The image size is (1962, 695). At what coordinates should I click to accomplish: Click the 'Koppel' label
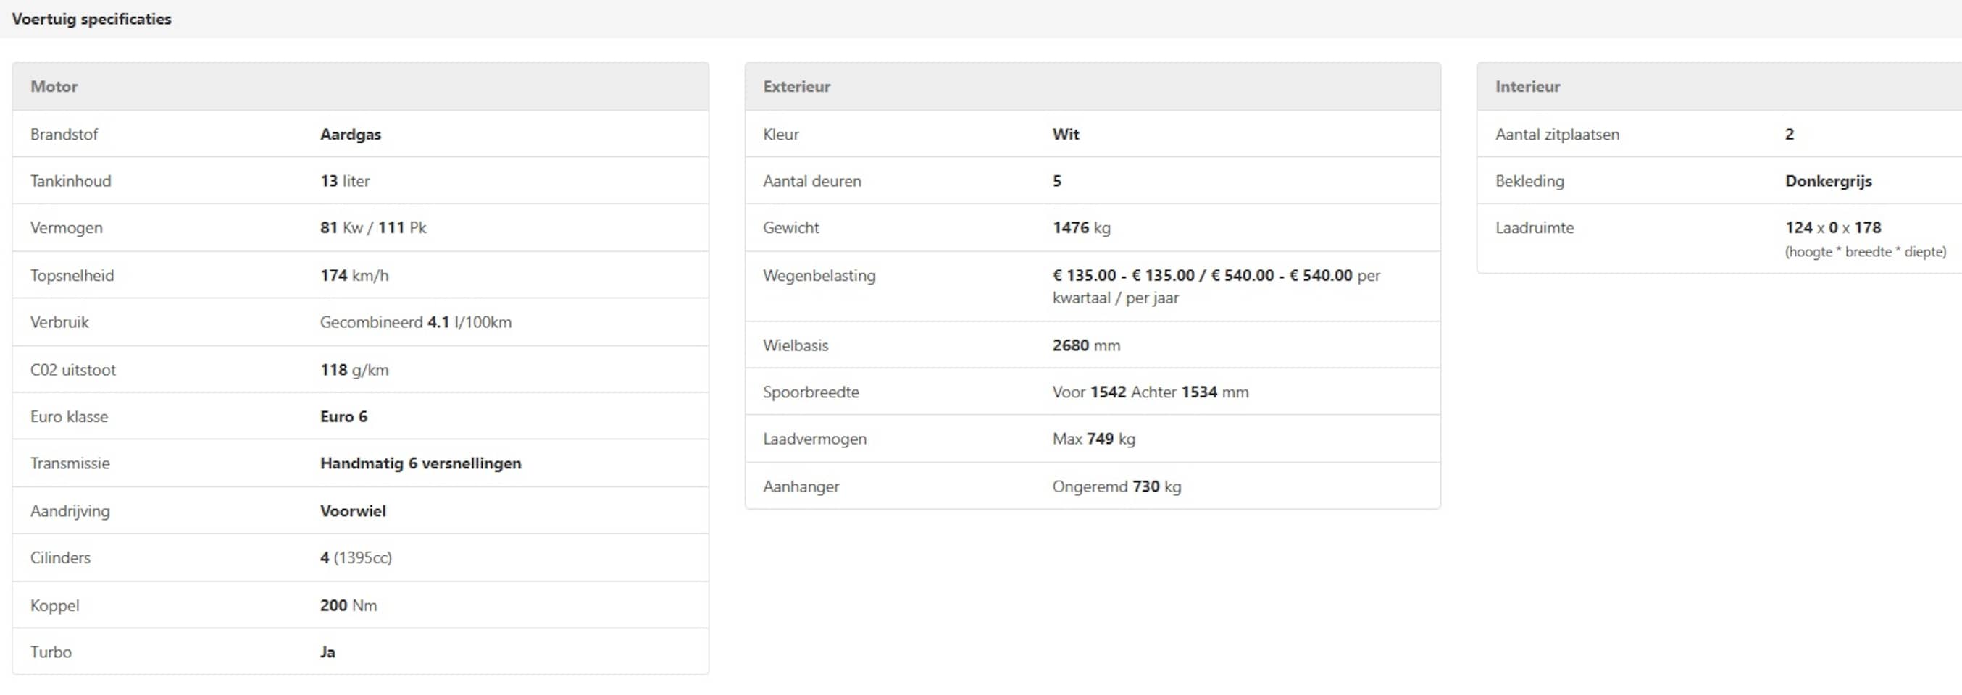(x=55, y=605)
